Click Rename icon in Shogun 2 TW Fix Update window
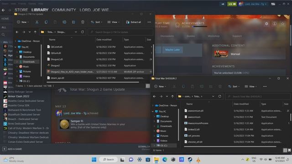292x164 pixels. click(x=64, y=22)
